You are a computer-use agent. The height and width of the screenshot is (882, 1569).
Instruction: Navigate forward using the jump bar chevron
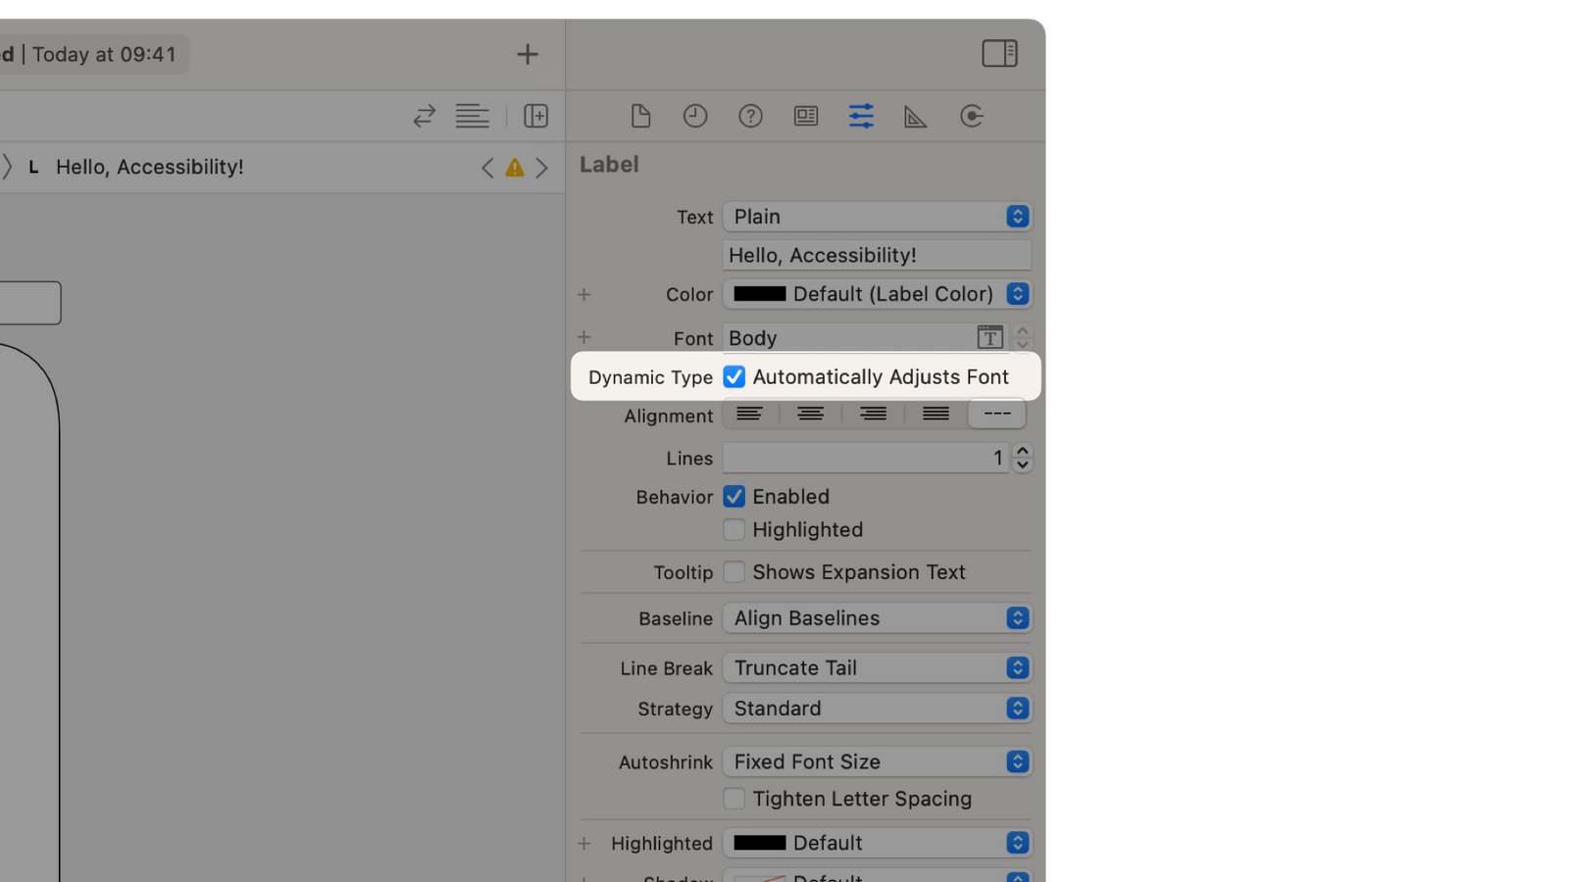coord(542,168)
